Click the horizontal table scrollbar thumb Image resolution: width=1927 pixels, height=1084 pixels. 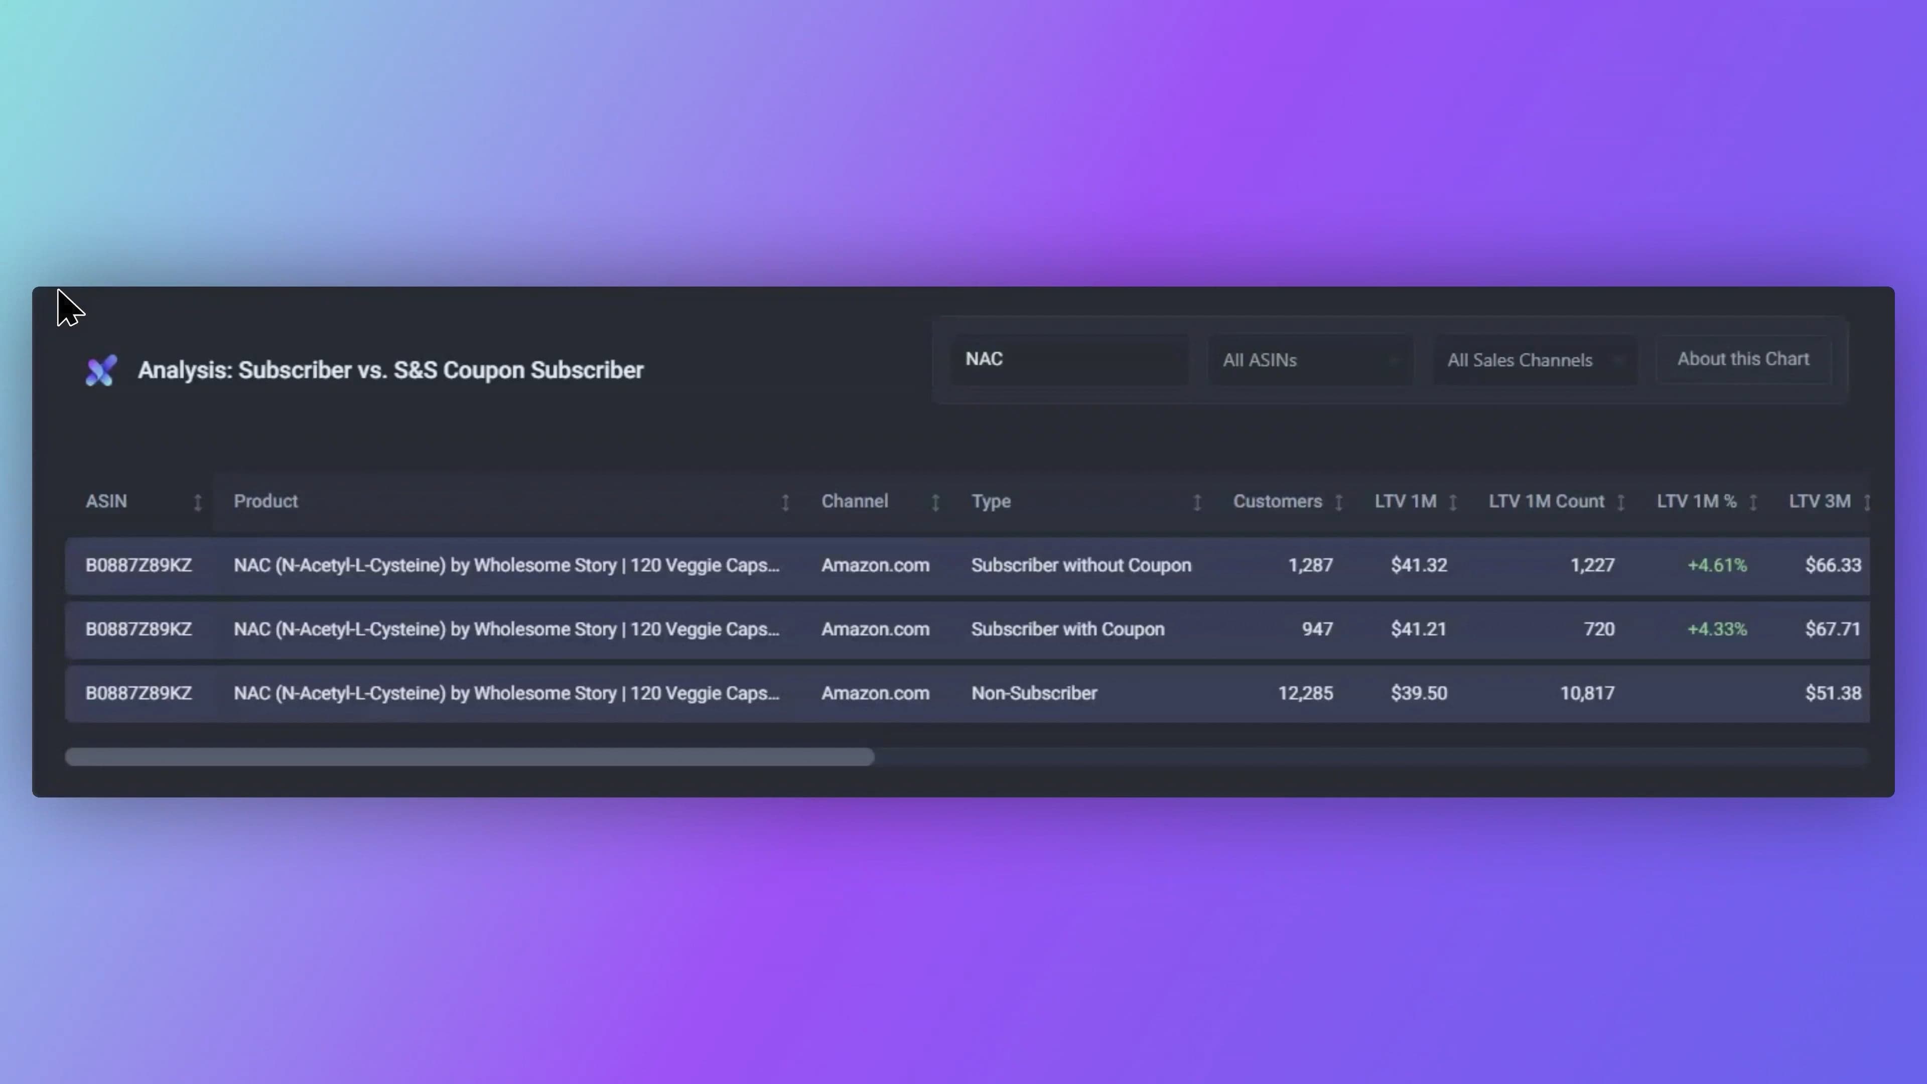coord(470,757)
